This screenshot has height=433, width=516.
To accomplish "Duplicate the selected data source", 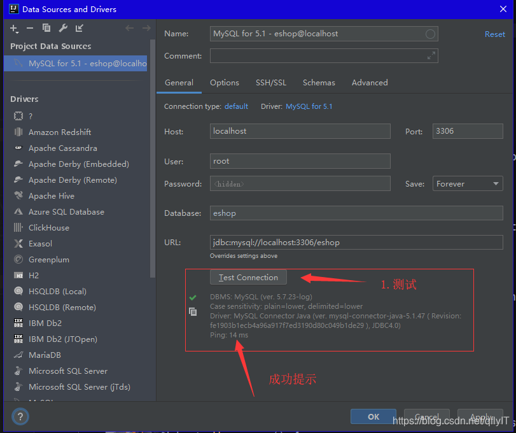I will point(46,28).
